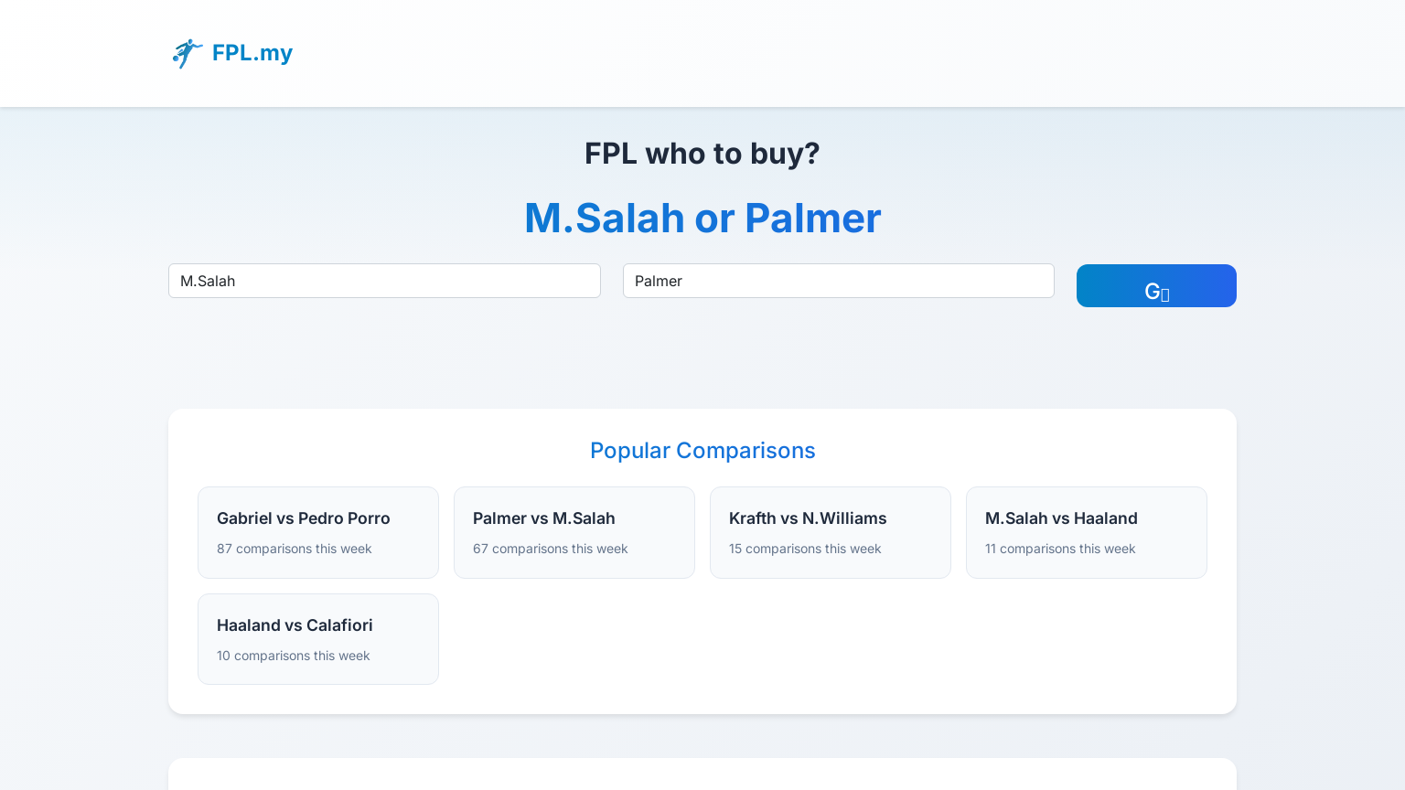Click the Haaland vs Calafiori card title
This screenshot has width=1405, height=790.
(295, 625)
